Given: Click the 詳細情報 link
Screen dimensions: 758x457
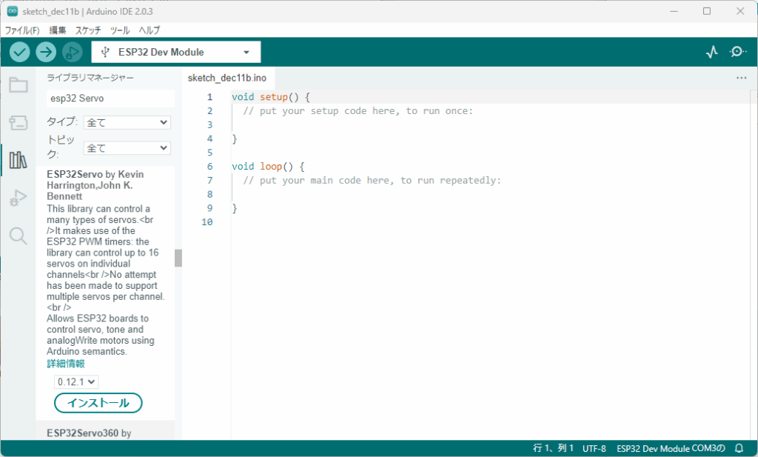Looking at the screenshot, I should tap(66, 364).
